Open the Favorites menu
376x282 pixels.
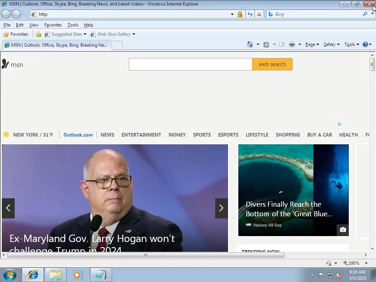[53, 25]
